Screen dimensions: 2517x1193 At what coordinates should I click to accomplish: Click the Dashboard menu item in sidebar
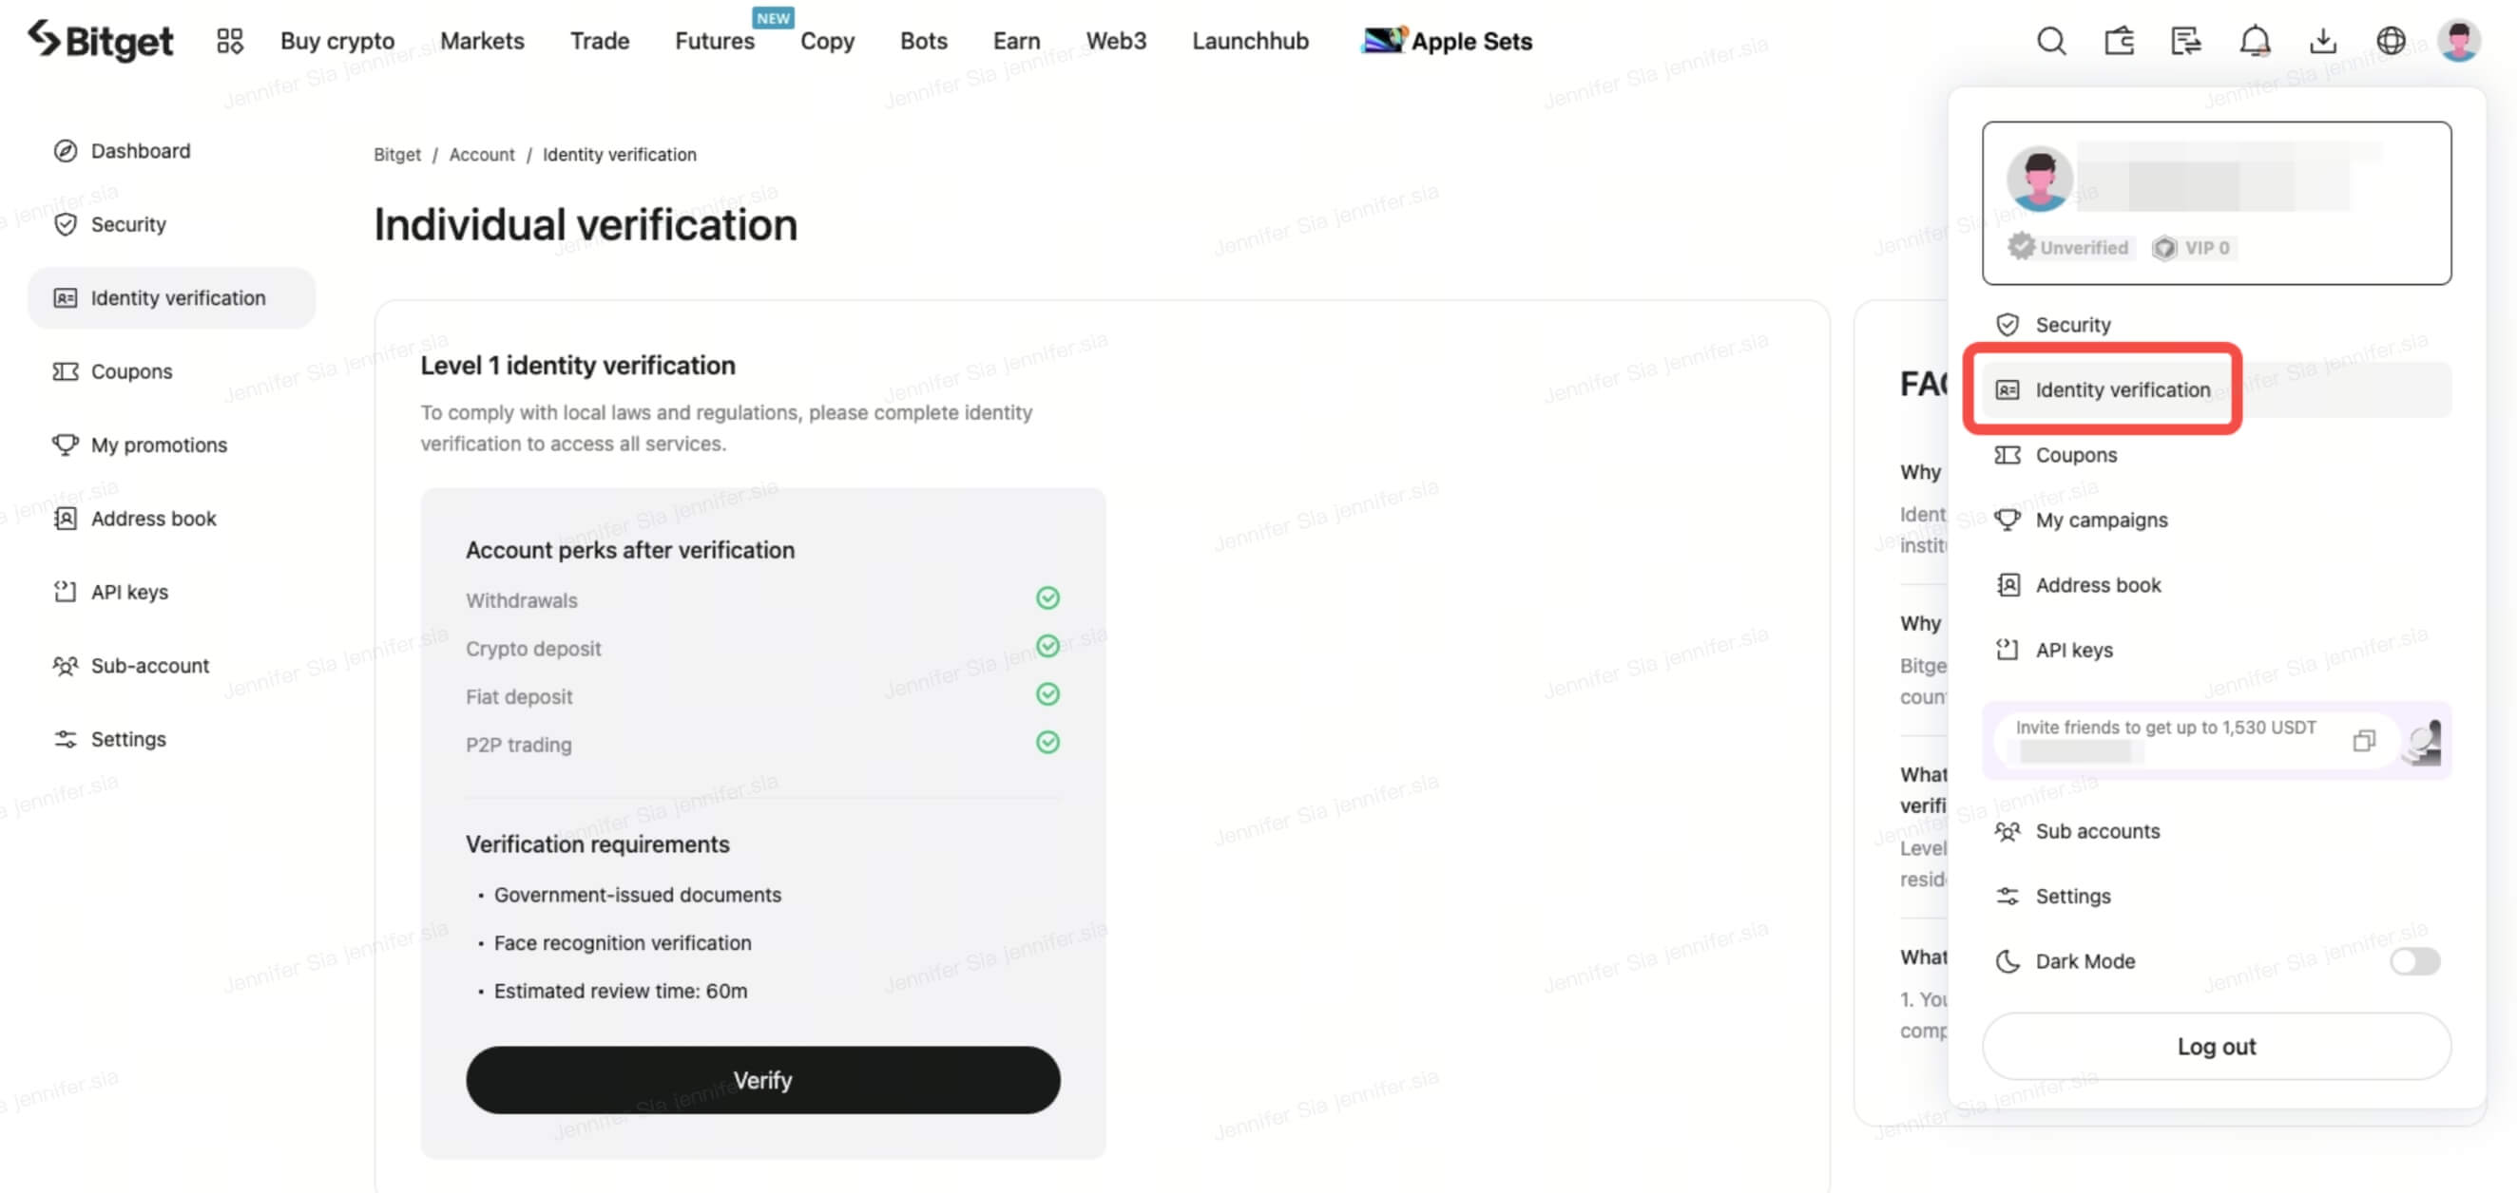click(x=140, y=149)
